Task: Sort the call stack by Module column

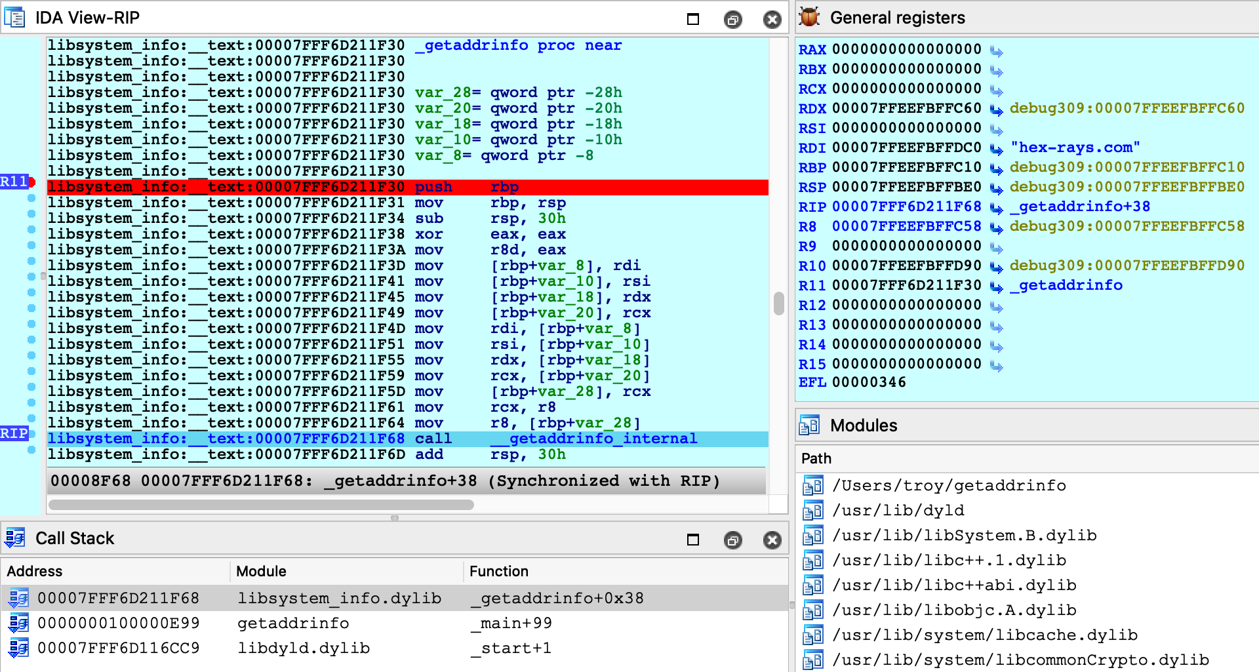Action: click(x=261, y=571)
